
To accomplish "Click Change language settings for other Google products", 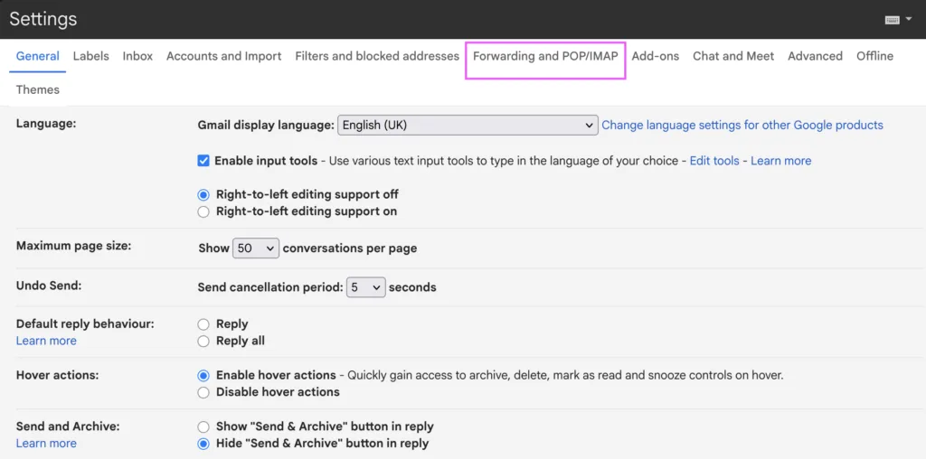I will [742, 125].
